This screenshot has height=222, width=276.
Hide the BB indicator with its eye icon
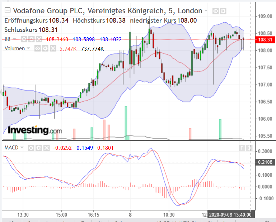click(24, 39)
